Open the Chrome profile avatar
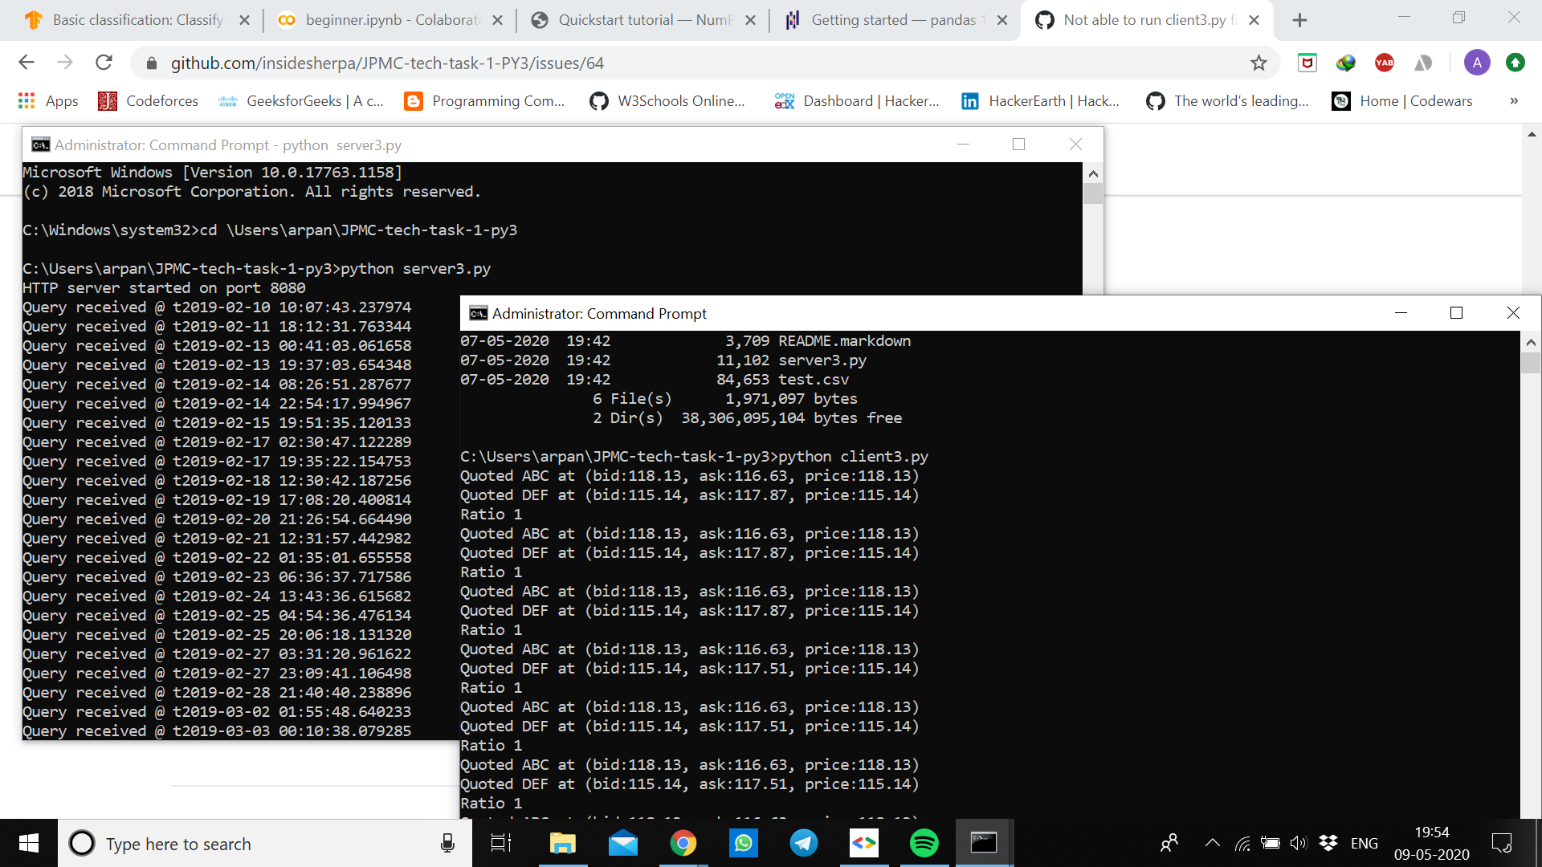The width and height of the screenshot is (1542, 867). pos(1479,63)
